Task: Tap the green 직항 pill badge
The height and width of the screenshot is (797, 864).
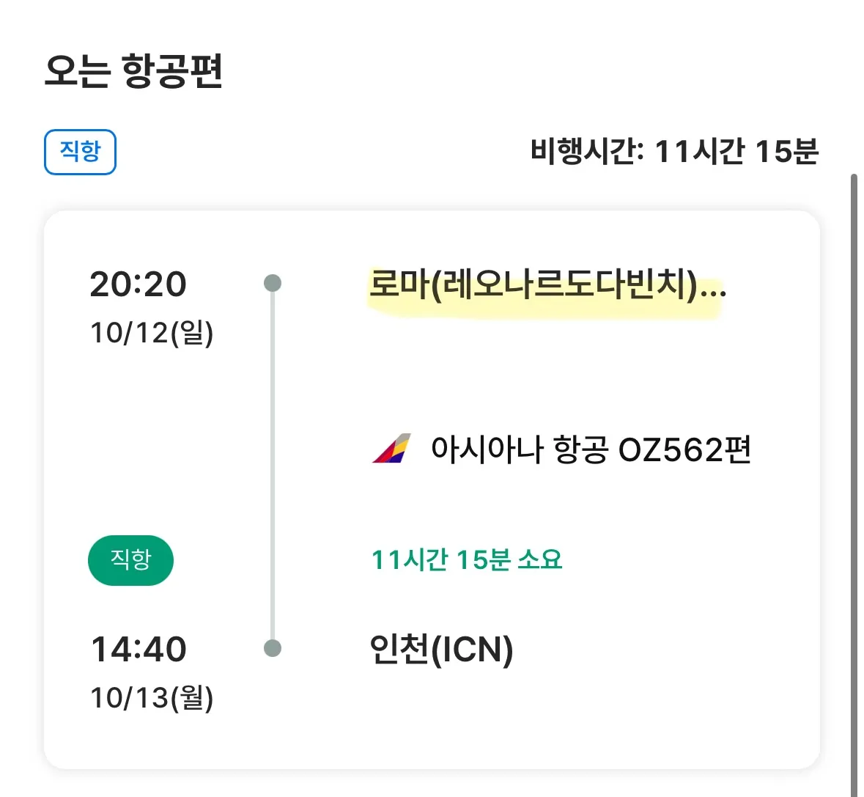Action: click(x=130, y=560)
